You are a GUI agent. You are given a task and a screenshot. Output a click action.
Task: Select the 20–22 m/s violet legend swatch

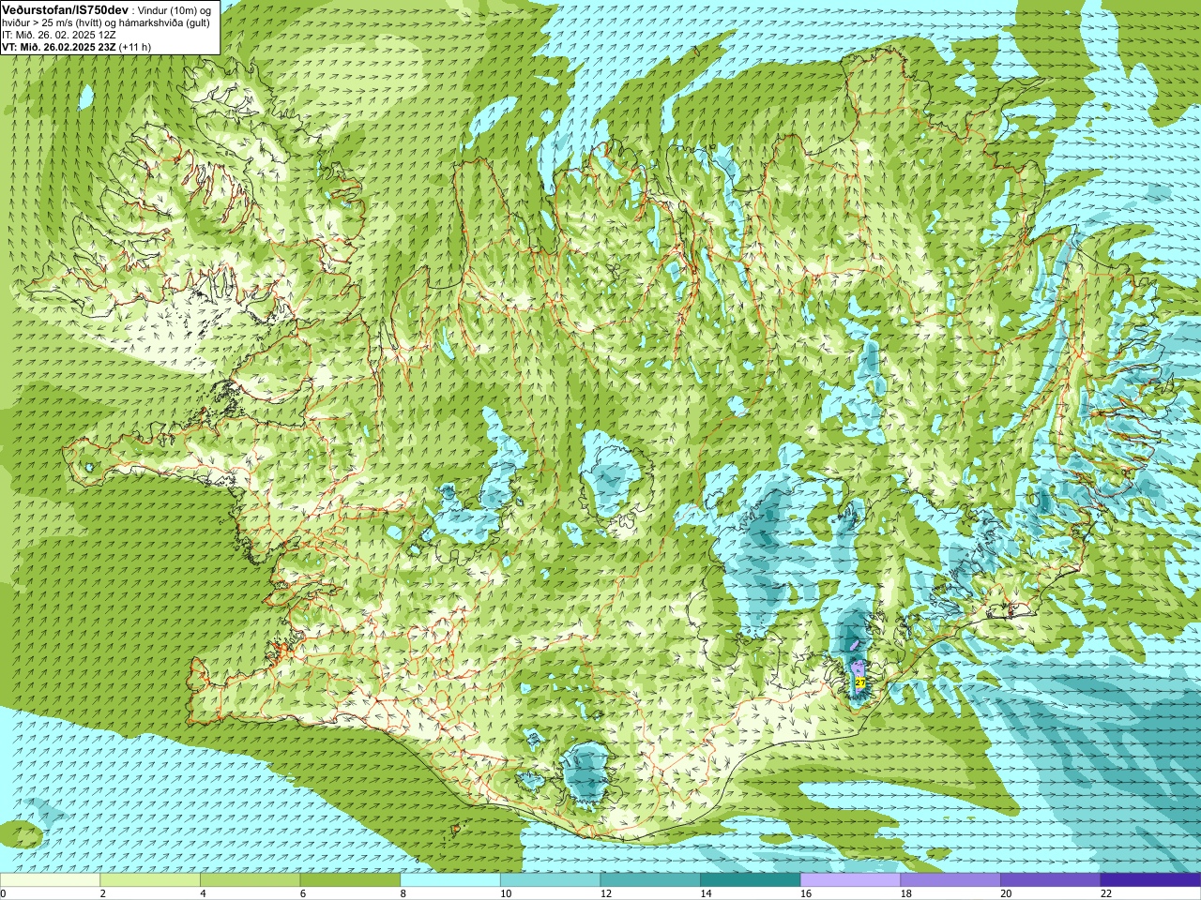1050,880
